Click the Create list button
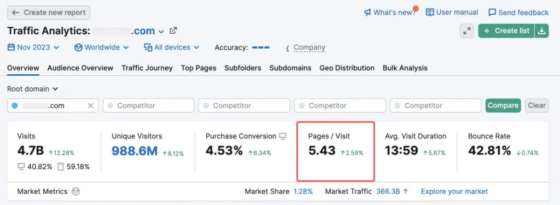Viewport: 560px width, 205px height. pos(506,31)
